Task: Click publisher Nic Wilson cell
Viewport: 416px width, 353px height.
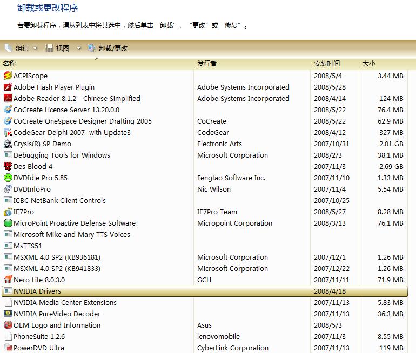Action: click(214, 189)
